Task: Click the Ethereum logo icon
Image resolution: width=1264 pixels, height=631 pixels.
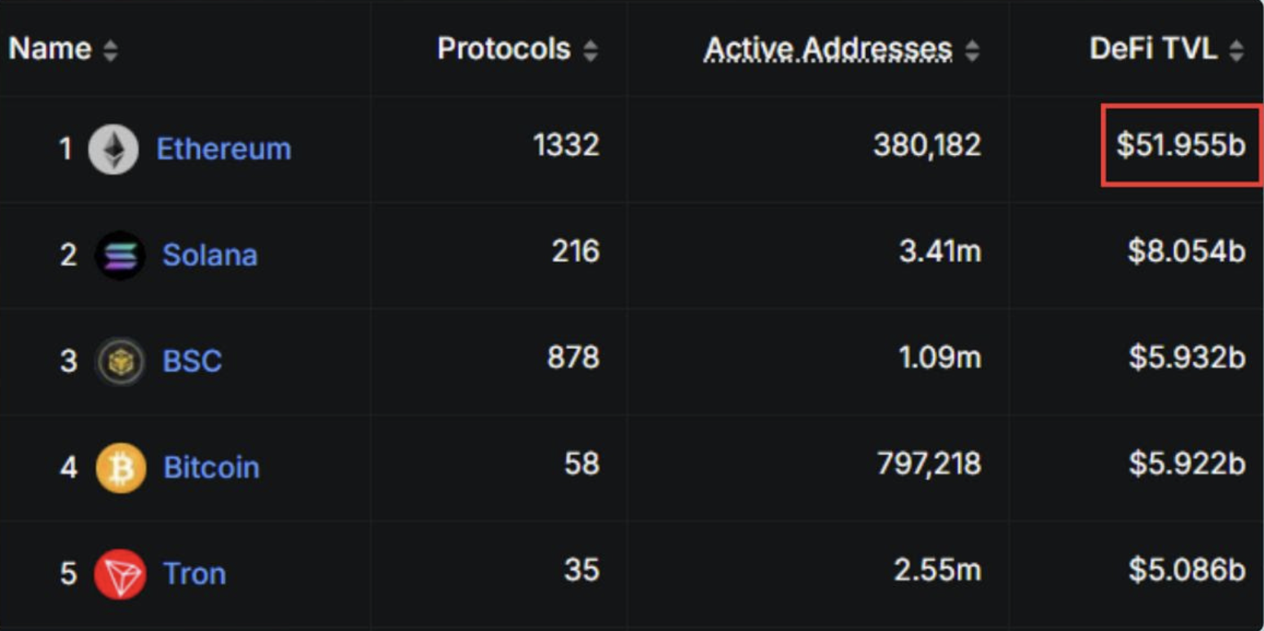Action: pyautogui.click(x=113, y=149)
